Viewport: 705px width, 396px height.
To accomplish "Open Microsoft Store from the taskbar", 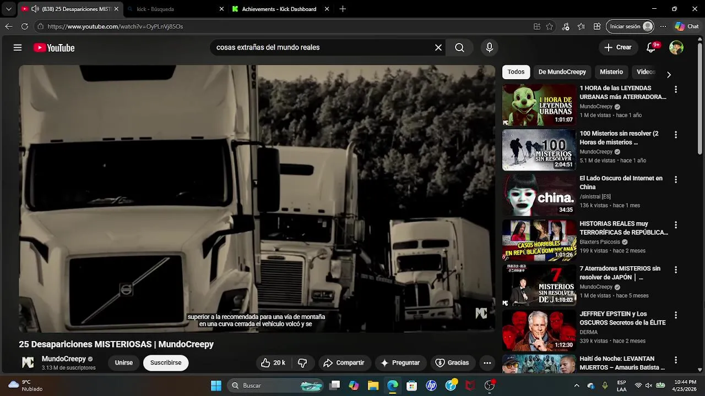I will point(411,386).
